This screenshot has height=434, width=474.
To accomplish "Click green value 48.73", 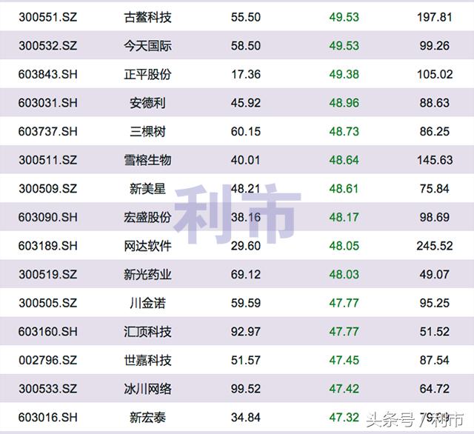I will click(x=344, y=132).
